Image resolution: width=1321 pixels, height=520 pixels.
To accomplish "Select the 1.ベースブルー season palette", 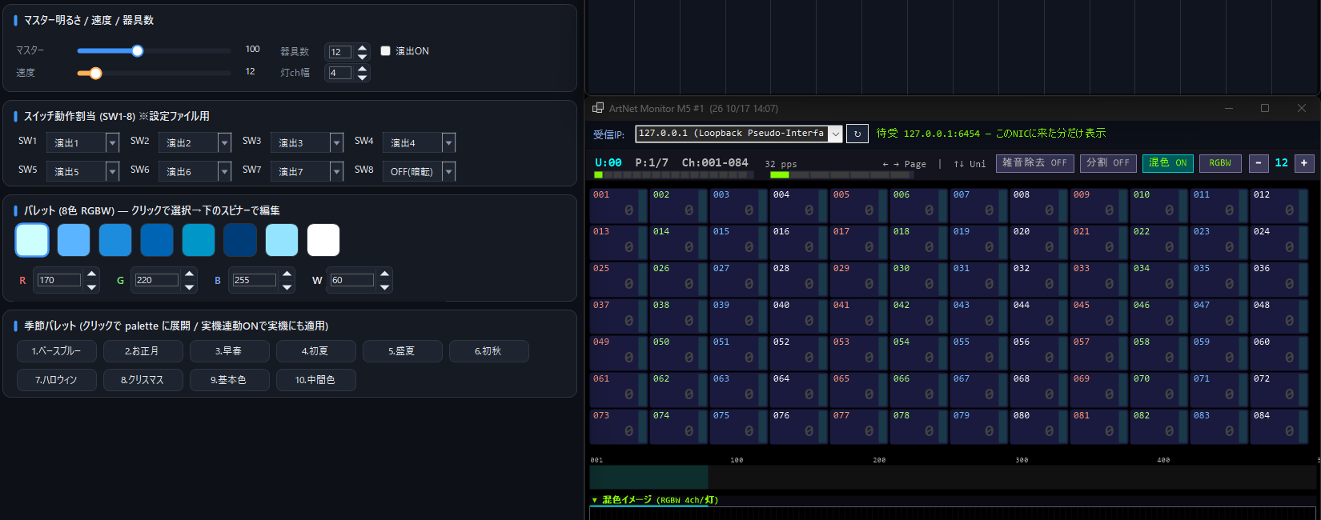I will (57, 351).
